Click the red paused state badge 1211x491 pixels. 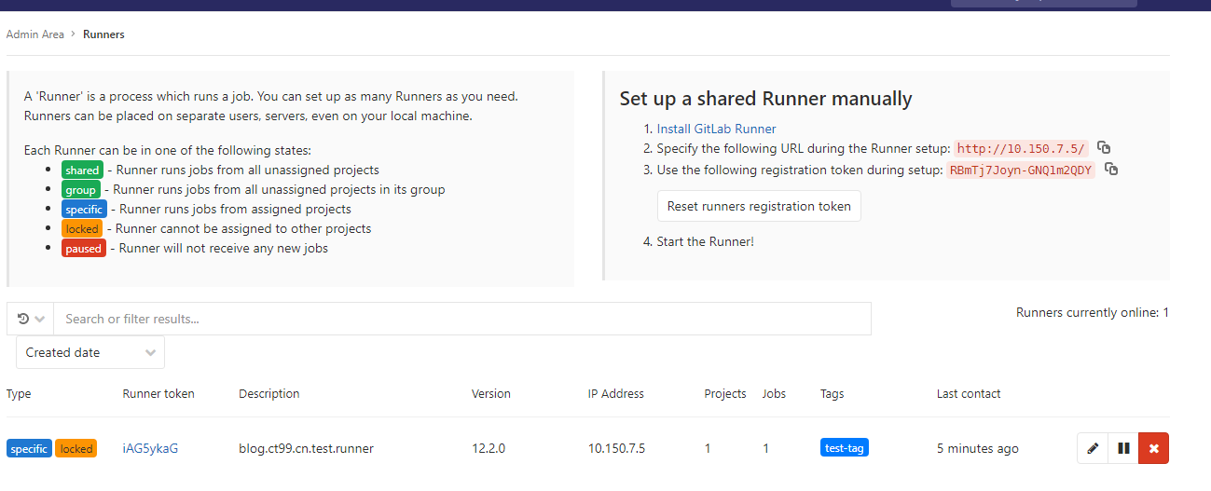pos(83,249)
